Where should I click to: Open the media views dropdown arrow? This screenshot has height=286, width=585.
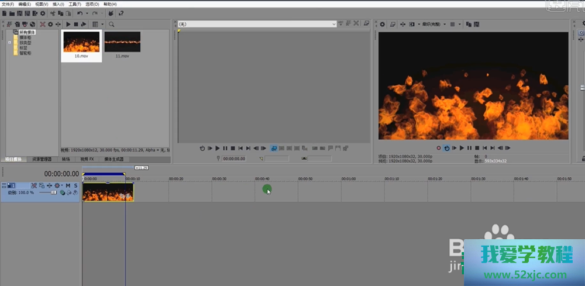[x=102, y=24]
